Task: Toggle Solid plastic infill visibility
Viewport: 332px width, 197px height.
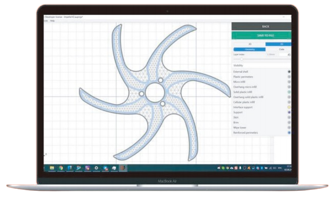Action: tap(289, 92)
